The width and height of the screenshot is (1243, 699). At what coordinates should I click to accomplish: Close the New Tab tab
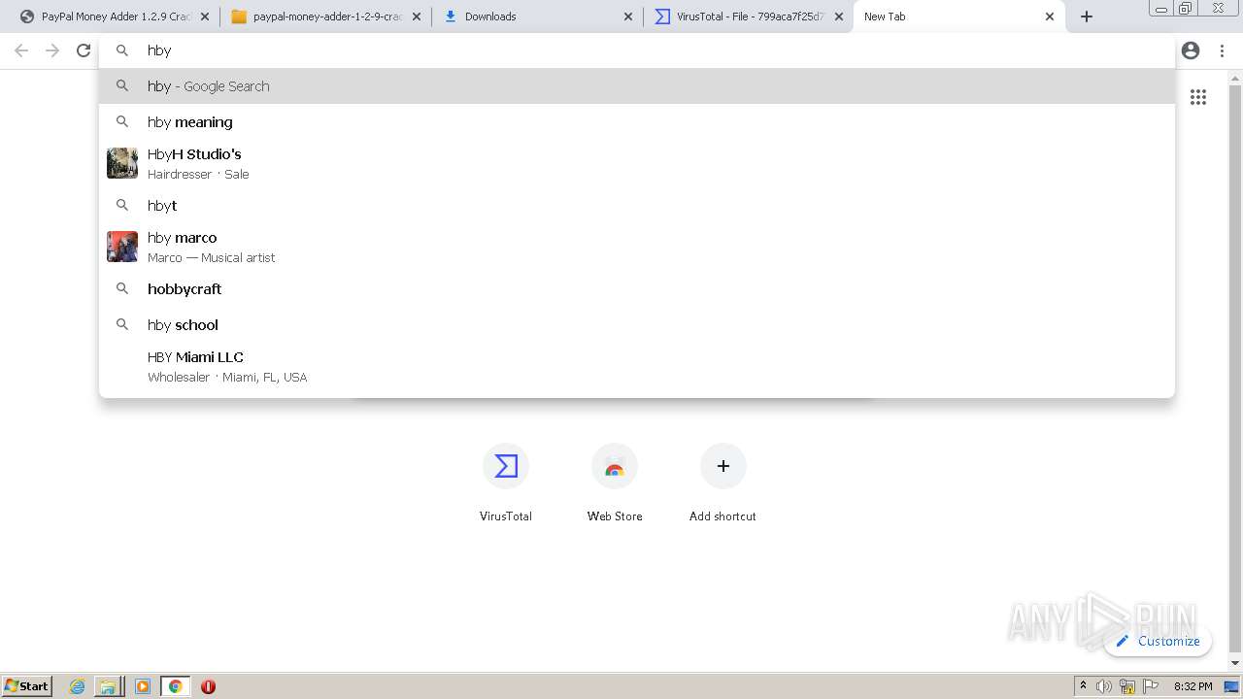(1050, 17)
